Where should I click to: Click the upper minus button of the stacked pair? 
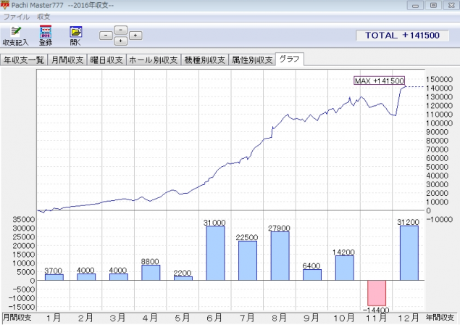120,30
